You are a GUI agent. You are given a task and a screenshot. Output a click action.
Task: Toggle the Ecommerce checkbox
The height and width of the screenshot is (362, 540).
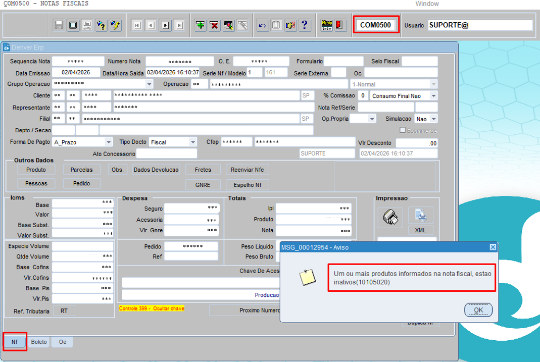pos(403,130)
